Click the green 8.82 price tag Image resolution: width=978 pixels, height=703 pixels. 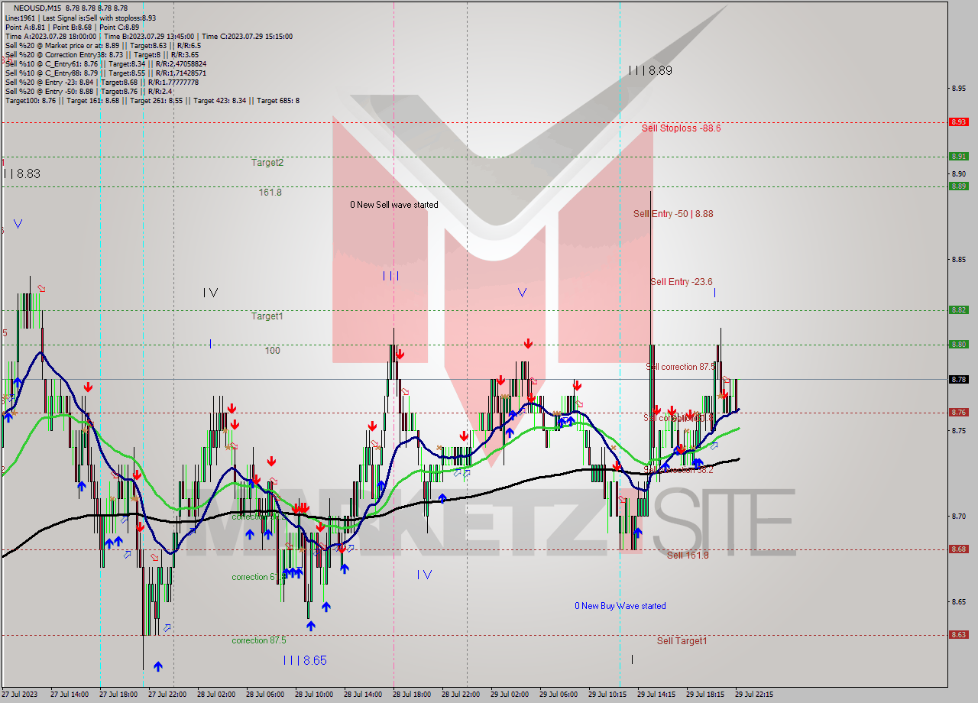click(x=958, y=309)
